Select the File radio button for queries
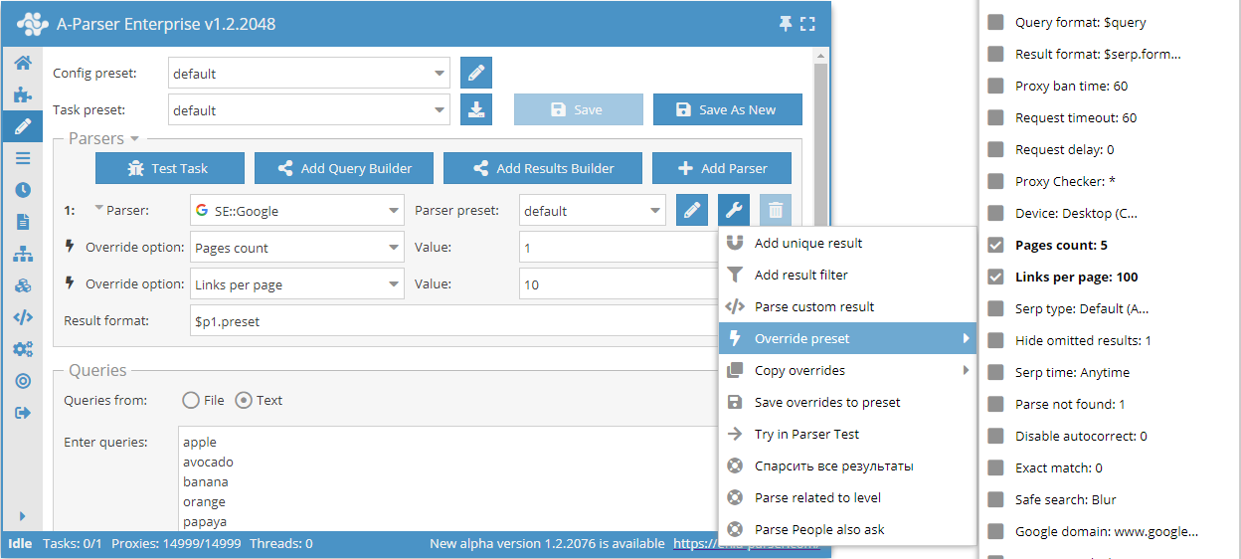Image resolution: width=1241 pixels, height=559 pixels. pyautogui.click(x=191, y=400)
